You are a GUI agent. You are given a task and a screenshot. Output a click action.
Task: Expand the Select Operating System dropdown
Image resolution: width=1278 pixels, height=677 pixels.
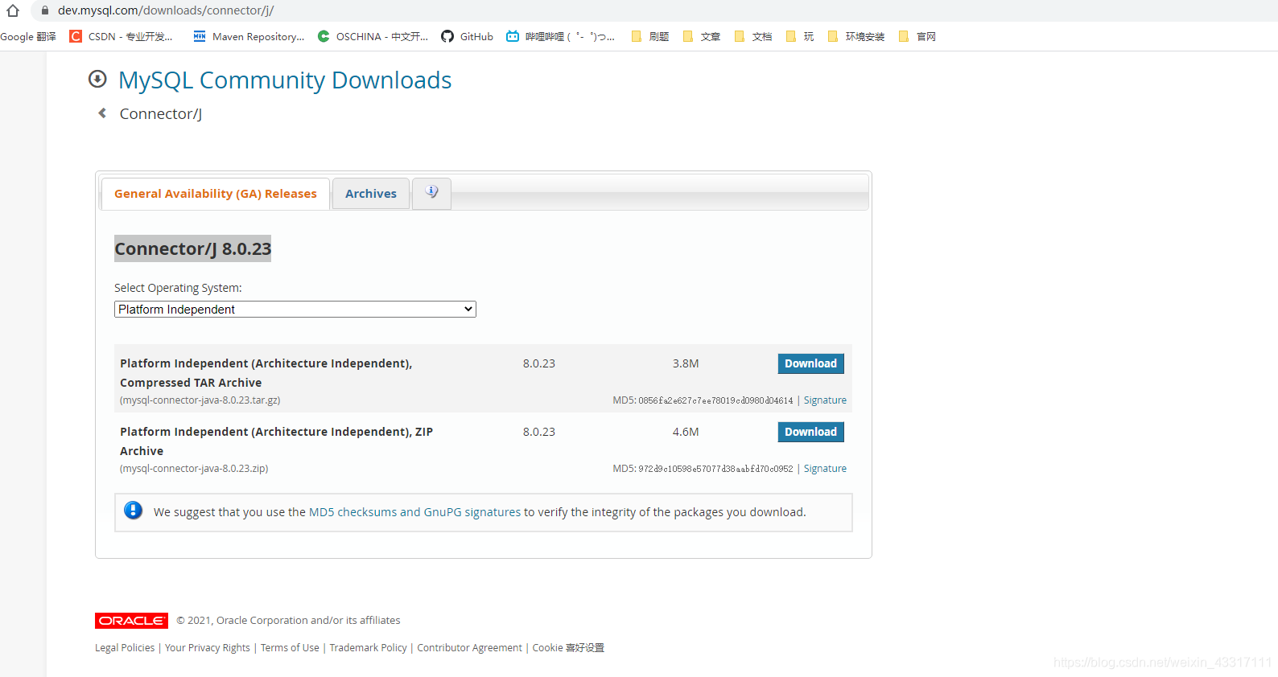295,310
